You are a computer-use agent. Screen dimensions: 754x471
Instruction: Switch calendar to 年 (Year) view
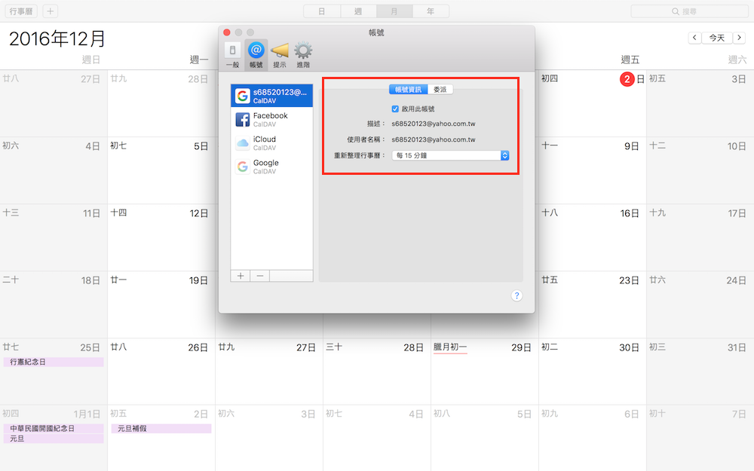click(430, 11)
